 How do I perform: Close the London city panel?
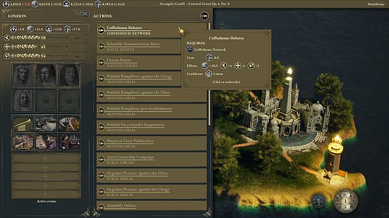coord(85,14)
